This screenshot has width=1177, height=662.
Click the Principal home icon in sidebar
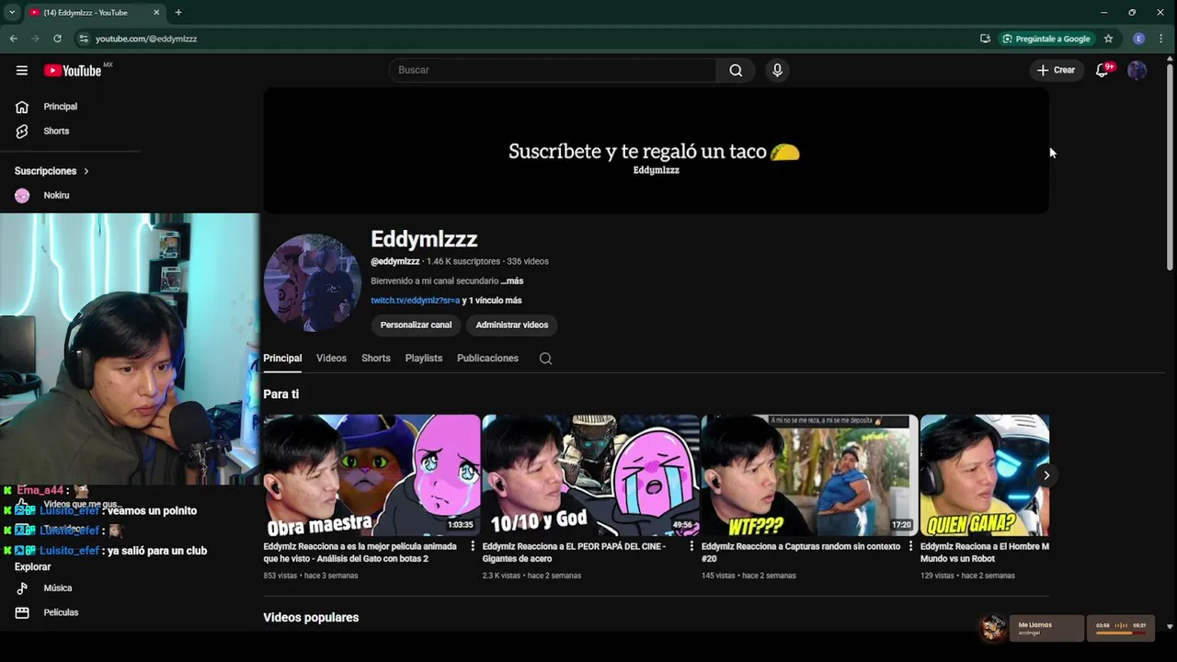click(22, 107)
